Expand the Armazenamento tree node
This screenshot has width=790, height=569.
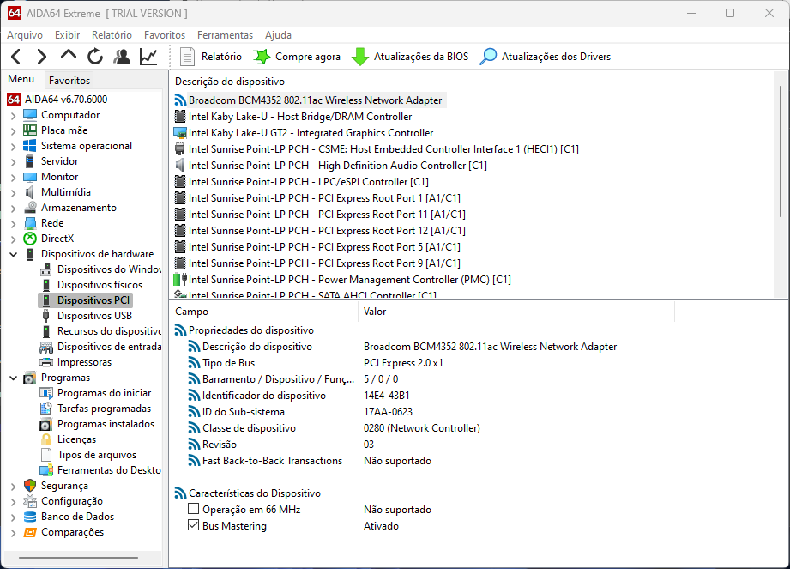pyautogui.click(x=13, y=209)
